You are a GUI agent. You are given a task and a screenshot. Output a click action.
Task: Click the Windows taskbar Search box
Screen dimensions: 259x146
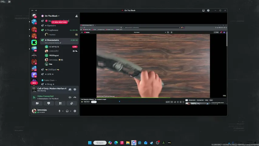(x=100, y=143)
